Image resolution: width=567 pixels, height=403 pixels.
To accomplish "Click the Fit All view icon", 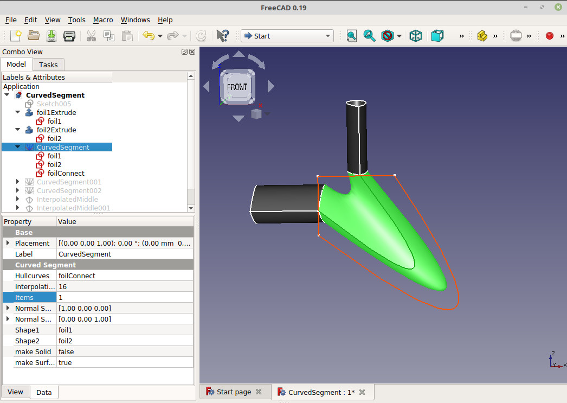I will tap(351, 36).
